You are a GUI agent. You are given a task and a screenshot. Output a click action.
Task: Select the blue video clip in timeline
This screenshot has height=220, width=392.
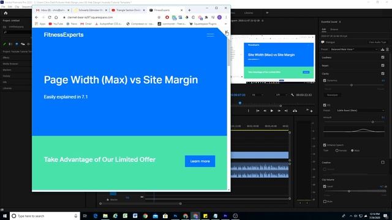pyautogui.click(x=260, y=155)
